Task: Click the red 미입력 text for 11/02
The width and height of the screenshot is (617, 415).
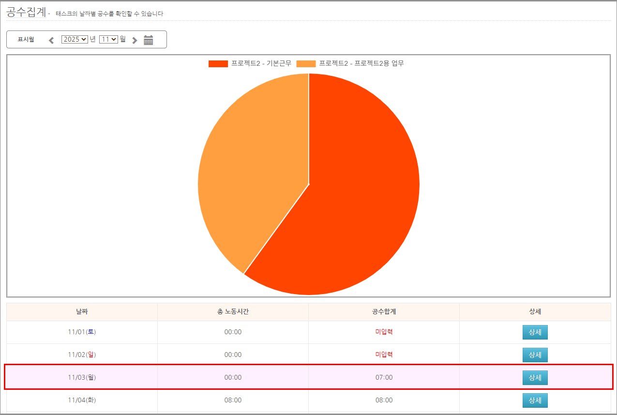Action: click(x=384, y=355)
